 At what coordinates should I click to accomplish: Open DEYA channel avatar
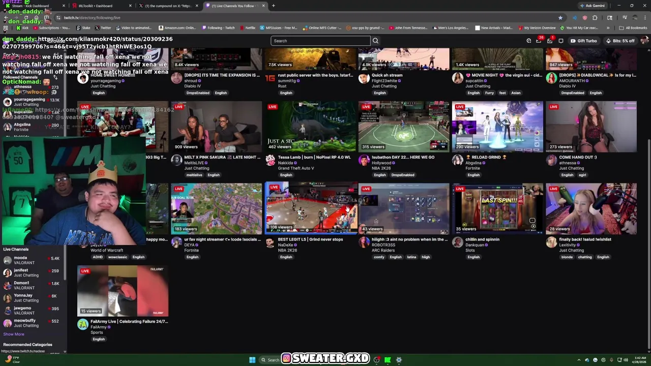[x=176, y=242]
